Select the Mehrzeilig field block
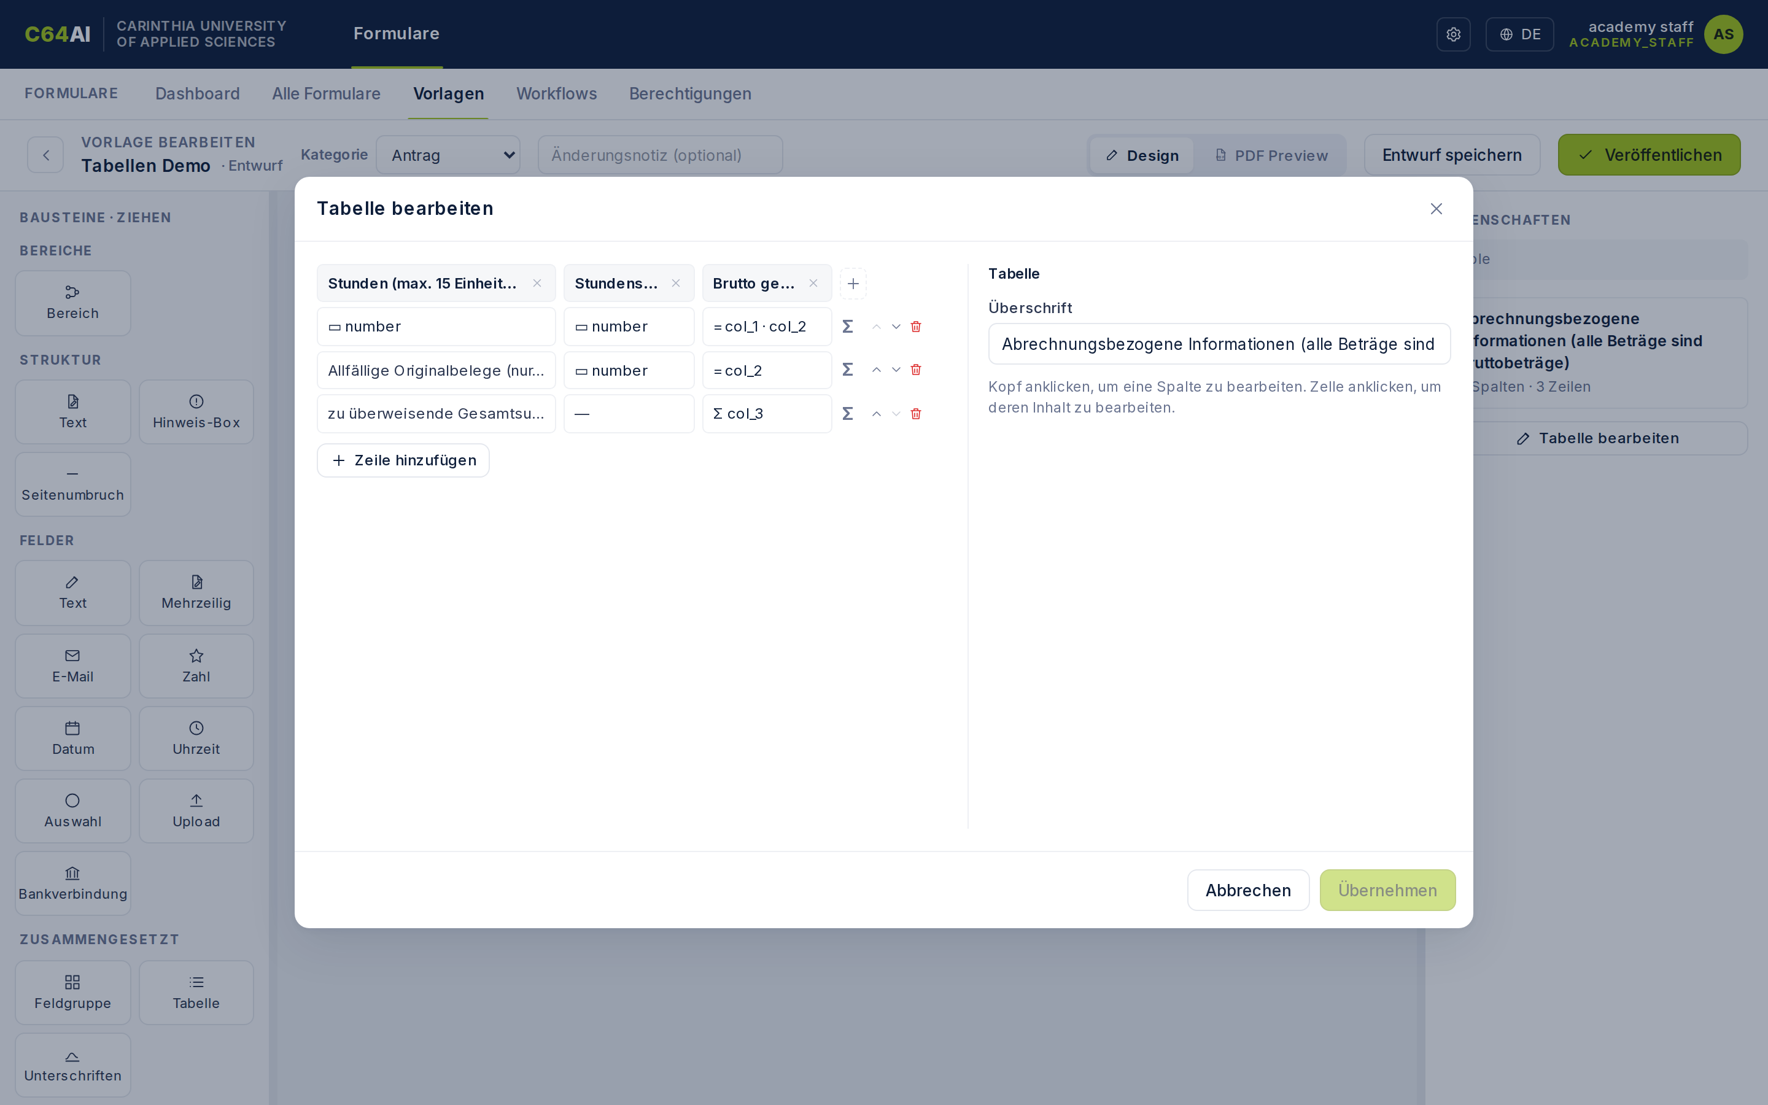The width and height of the screenshot is (1768, 1105). click(196, 592)
